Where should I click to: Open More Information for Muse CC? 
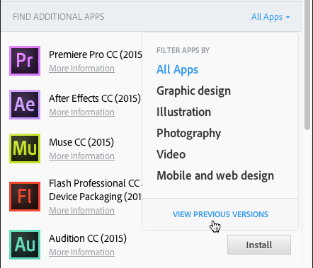pyautogui.click(x=81, y=156)
